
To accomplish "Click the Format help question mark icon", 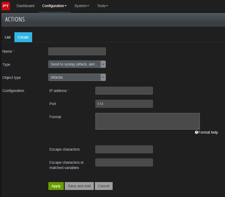I will click(197, 133).
